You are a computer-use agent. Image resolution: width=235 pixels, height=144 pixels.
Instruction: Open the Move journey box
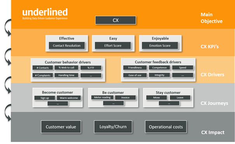coord(157,98)
